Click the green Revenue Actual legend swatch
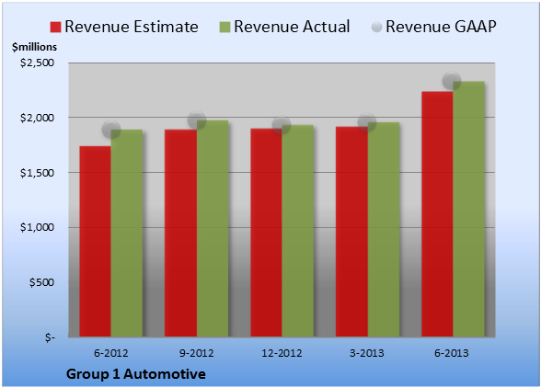The image size is (541, 388). tap(224, 28)
